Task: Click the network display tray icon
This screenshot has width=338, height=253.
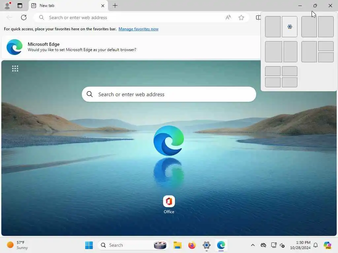Action: (274, 245)
